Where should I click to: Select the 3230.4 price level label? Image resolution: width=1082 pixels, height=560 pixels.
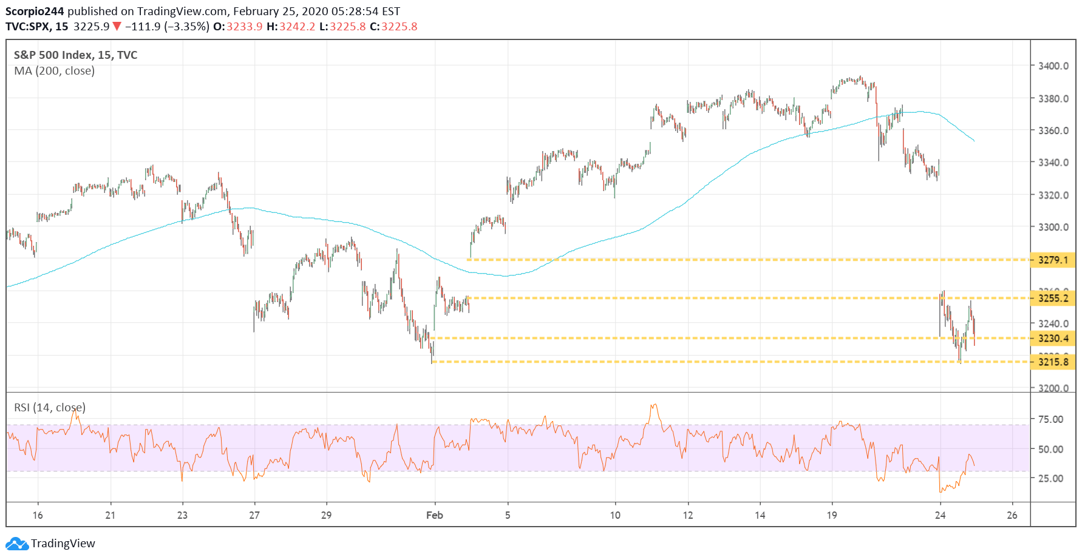[x=1053, y=338]
